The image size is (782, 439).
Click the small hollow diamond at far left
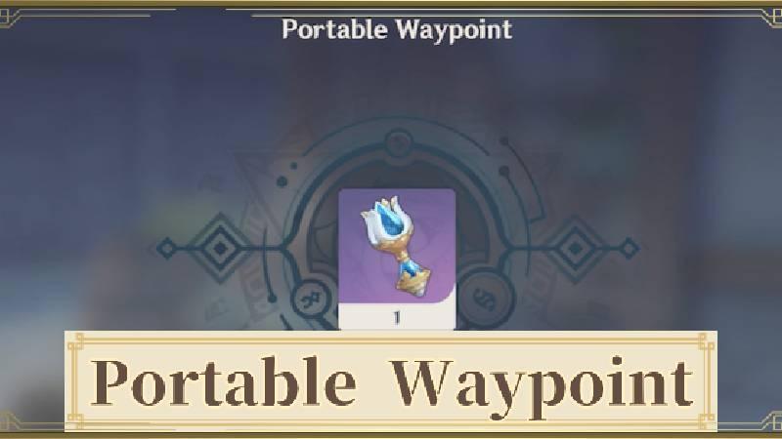[166, 248]
